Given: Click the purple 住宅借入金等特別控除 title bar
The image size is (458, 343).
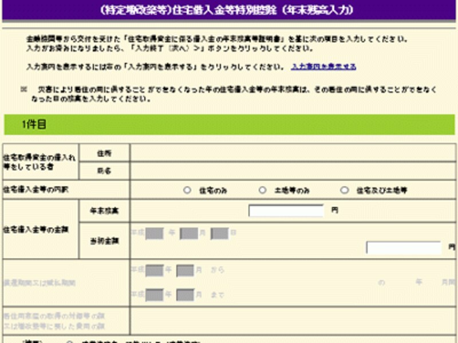Looking at the screenshot, I should coord(229,9).
